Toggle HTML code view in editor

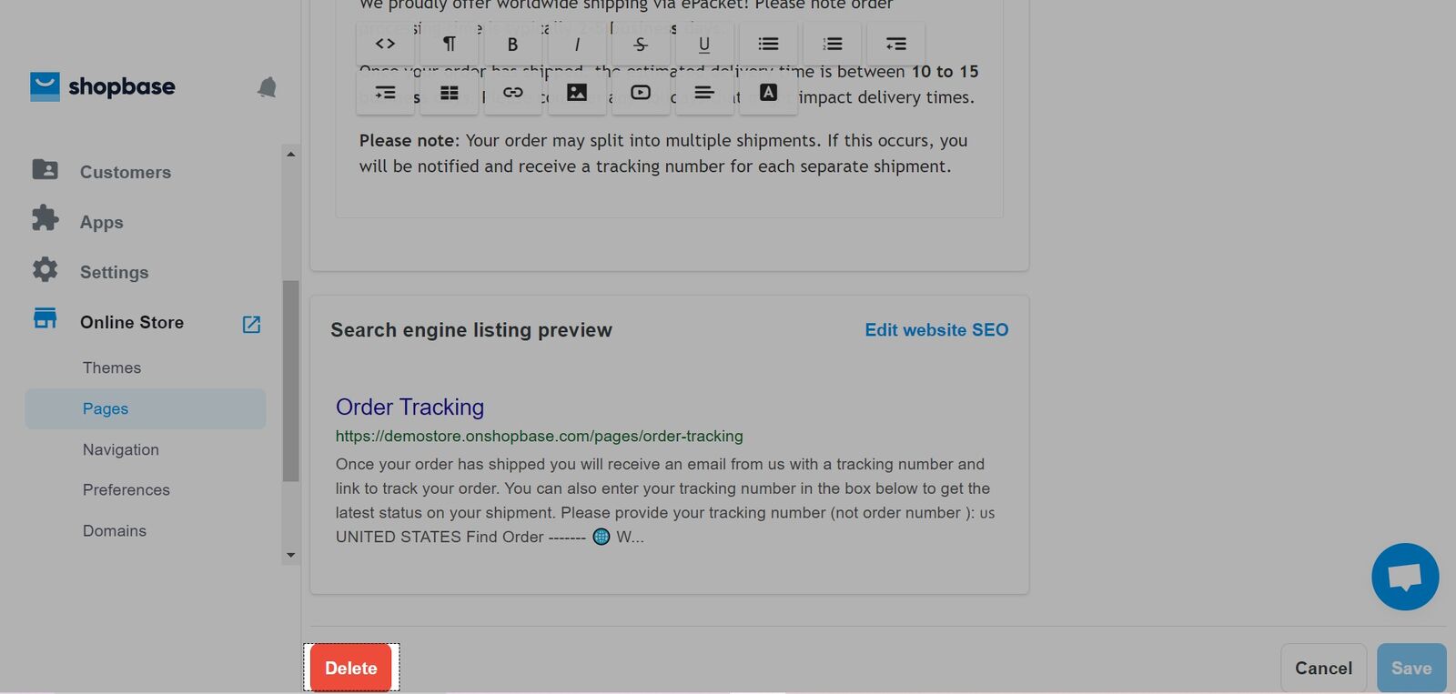click(x=385, y=44)
